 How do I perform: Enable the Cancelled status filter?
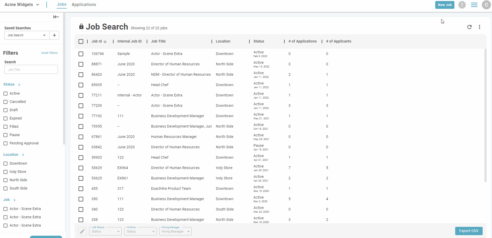coord(5,102)
